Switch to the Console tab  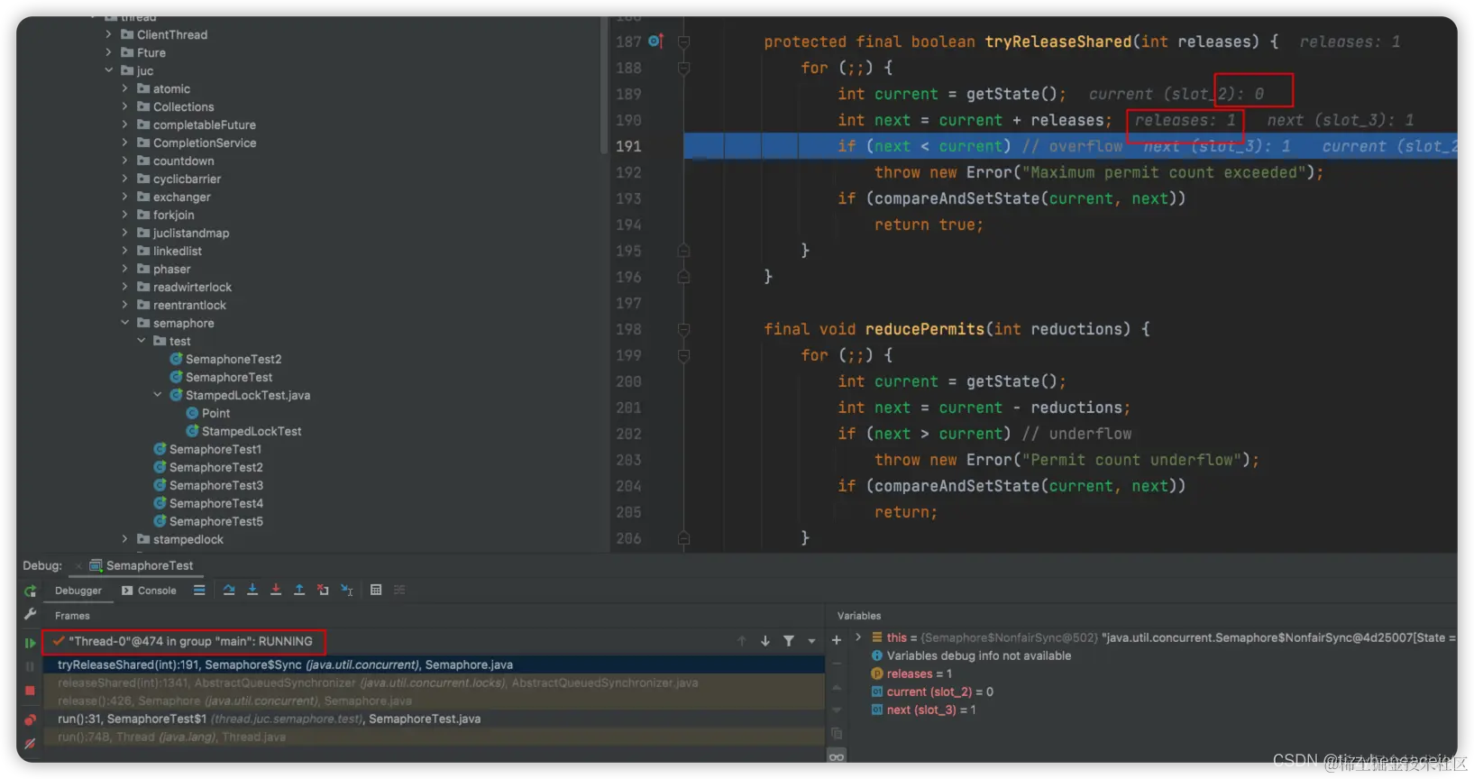[149, 591]
